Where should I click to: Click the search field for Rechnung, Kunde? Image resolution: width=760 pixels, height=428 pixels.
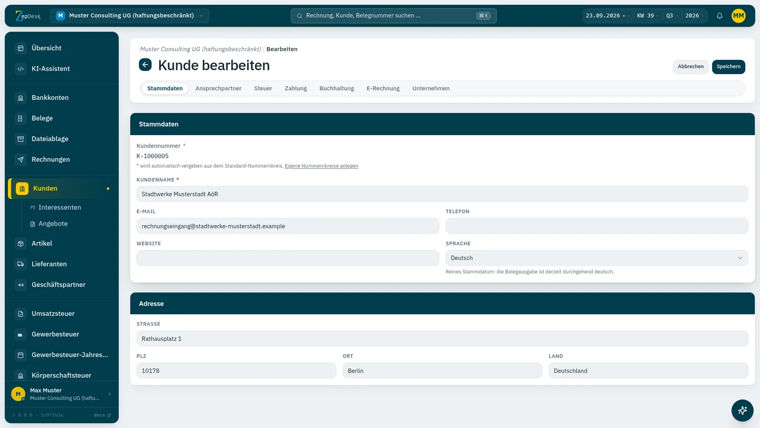pos(394,16)
